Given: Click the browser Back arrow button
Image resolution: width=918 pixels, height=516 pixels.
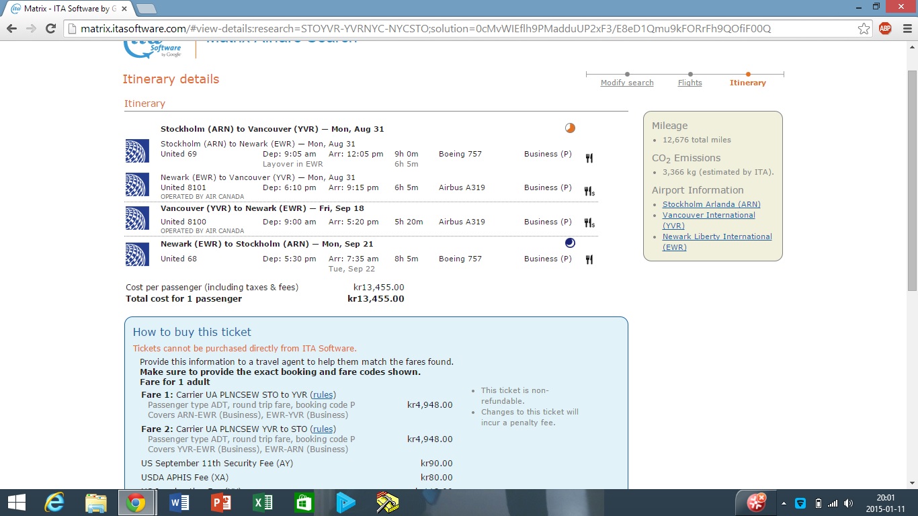Looking at the screenshot, I should tap(11, 28).
